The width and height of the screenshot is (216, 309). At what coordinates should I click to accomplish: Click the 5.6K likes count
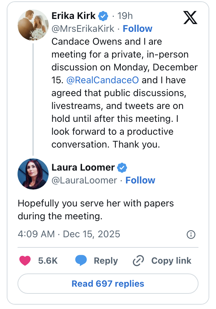point(48,261)
